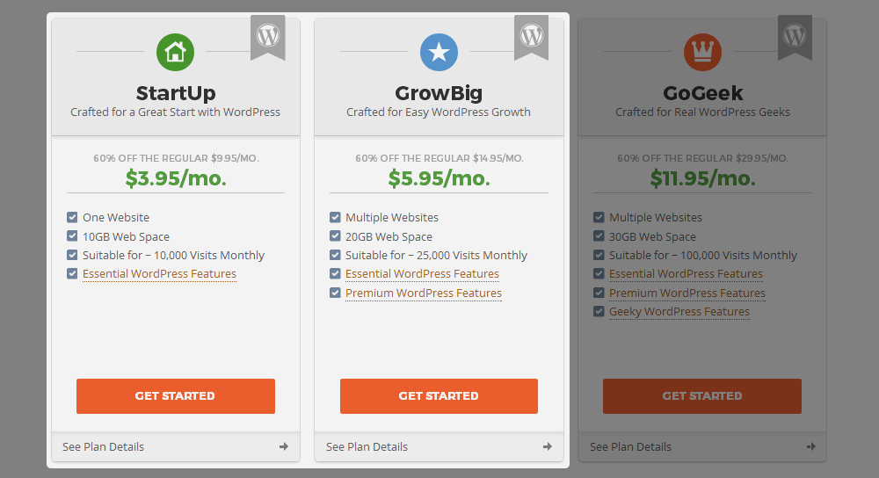Screen dimensions: 879x478
Task: Toggle the One Website checkbox
Action: point(72,217)
